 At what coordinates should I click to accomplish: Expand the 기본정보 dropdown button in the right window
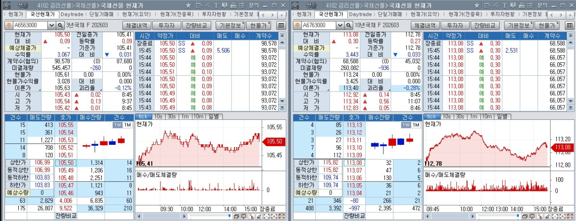coord(518,25)
